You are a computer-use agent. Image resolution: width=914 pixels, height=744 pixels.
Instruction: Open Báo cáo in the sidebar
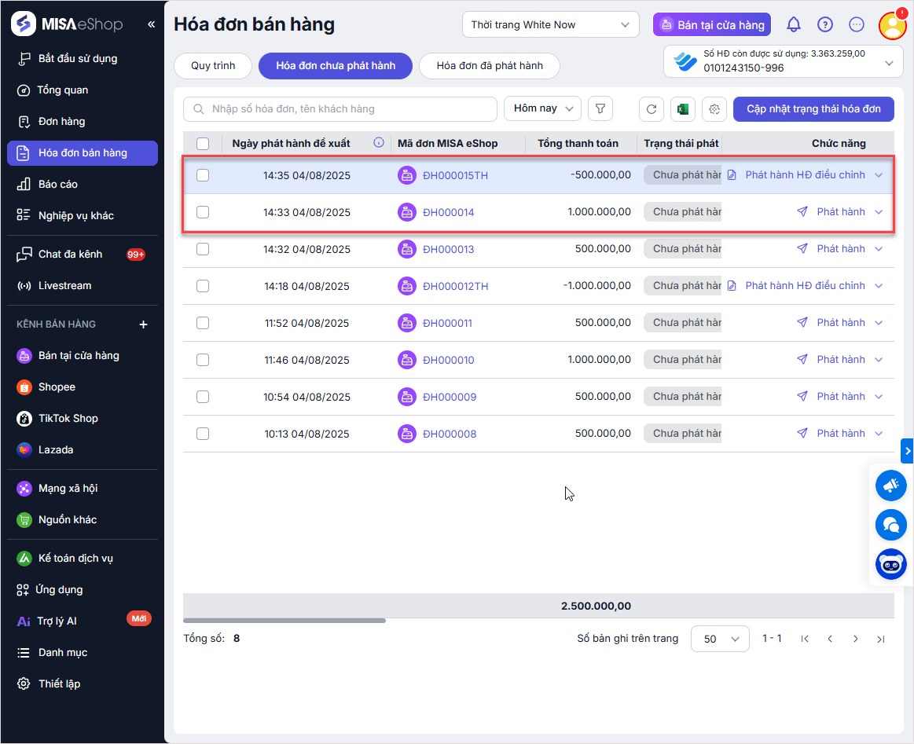click(x=58, y=184)
